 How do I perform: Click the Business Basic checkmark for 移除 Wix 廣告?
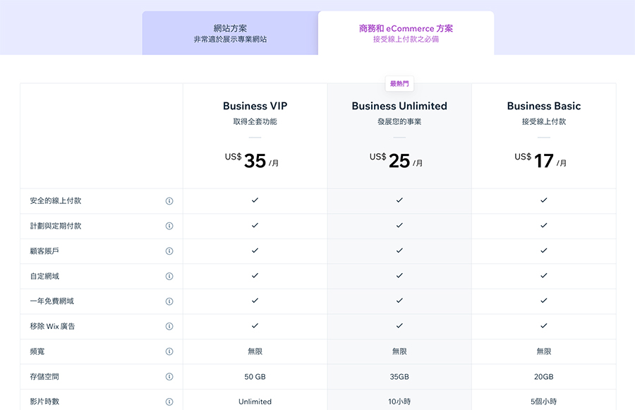(543, 327)
